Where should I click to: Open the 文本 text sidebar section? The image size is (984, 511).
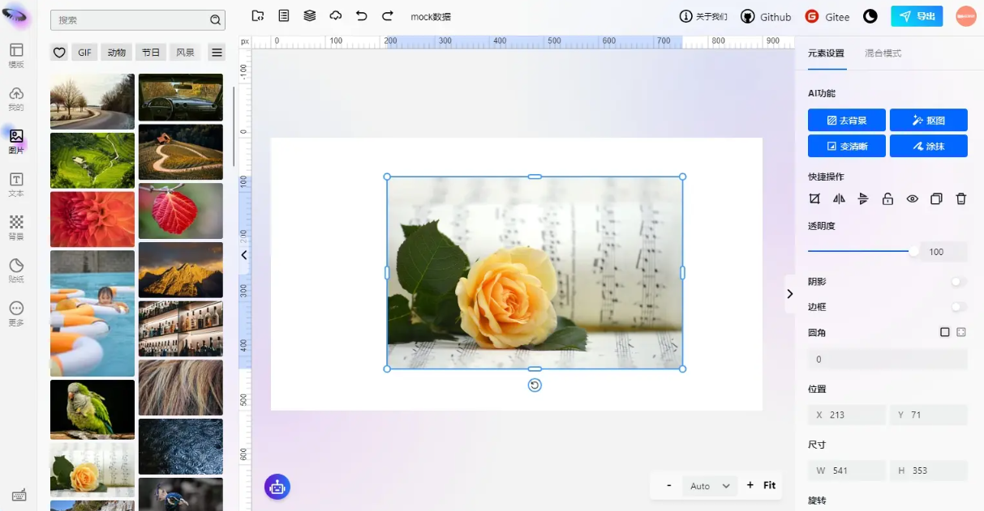[x=16, y=184]
